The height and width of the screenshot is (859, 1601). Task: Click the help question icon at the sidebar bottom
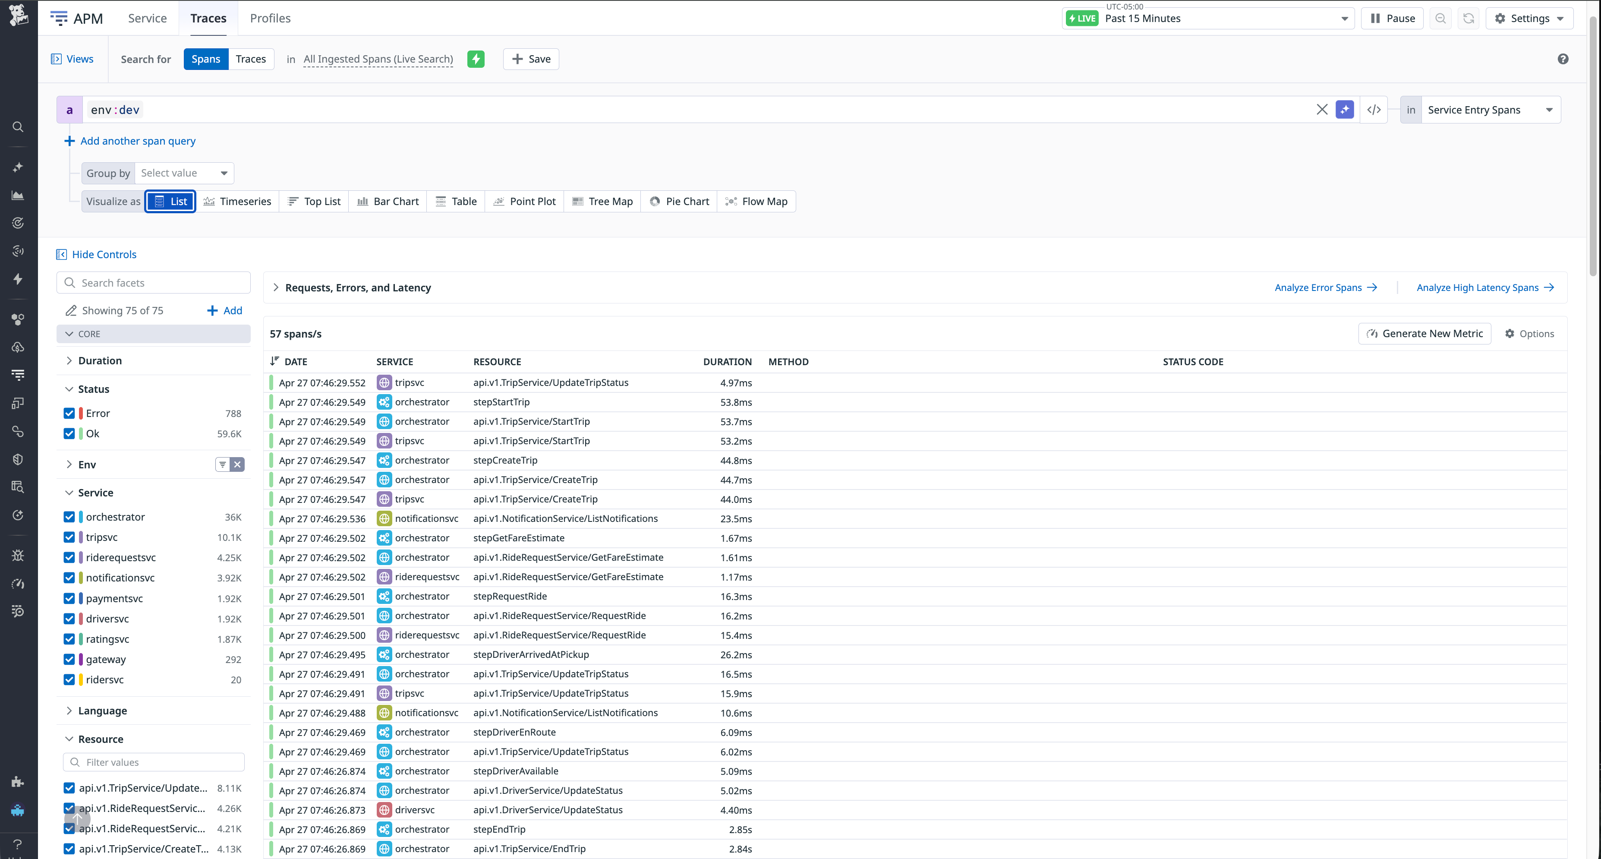(x=18, y=844)
